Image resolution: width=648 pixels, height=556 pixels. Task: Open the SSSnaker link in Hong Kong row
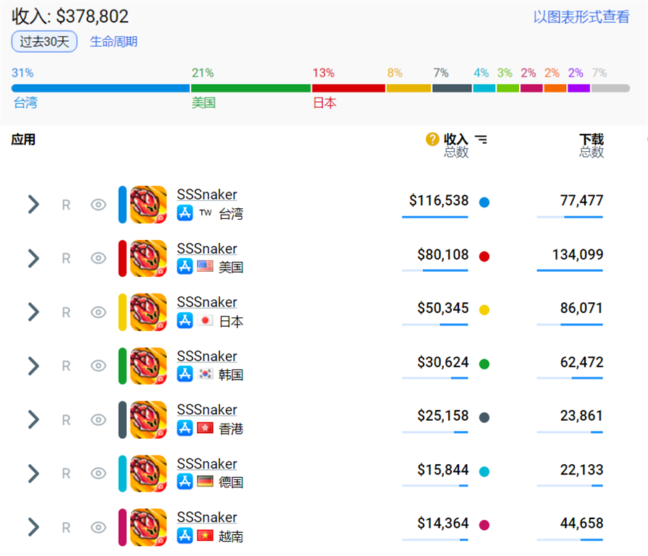206,410
